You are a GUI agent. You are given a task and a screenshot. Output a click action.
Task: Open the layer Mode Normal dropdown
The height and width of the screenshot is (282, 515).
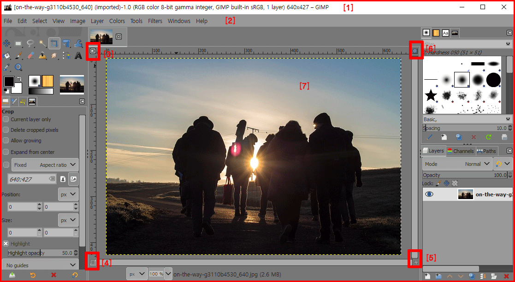point(457,164)
